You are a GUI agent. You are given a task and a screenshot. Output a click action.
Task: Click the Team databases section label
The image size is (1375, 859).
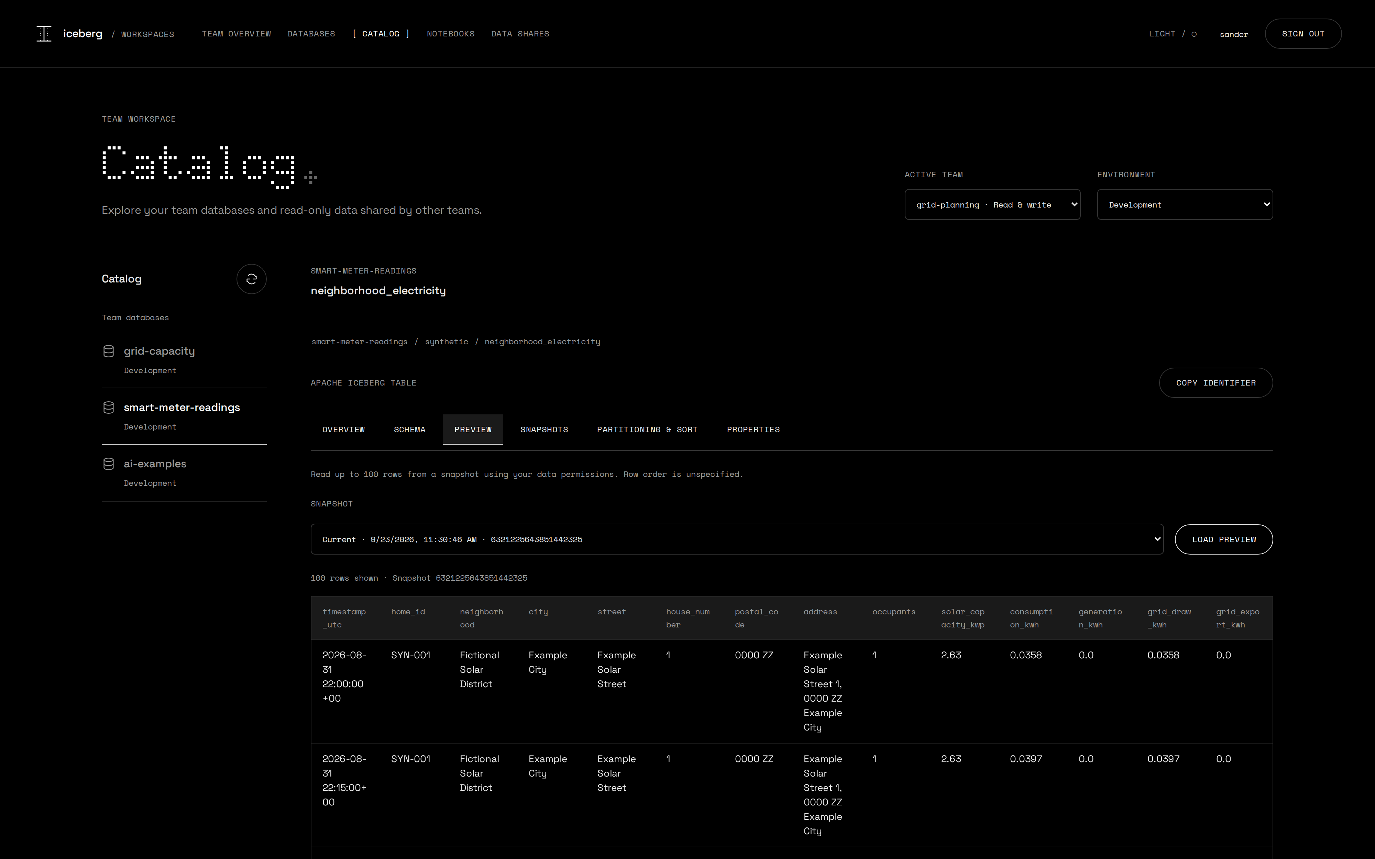135,317
